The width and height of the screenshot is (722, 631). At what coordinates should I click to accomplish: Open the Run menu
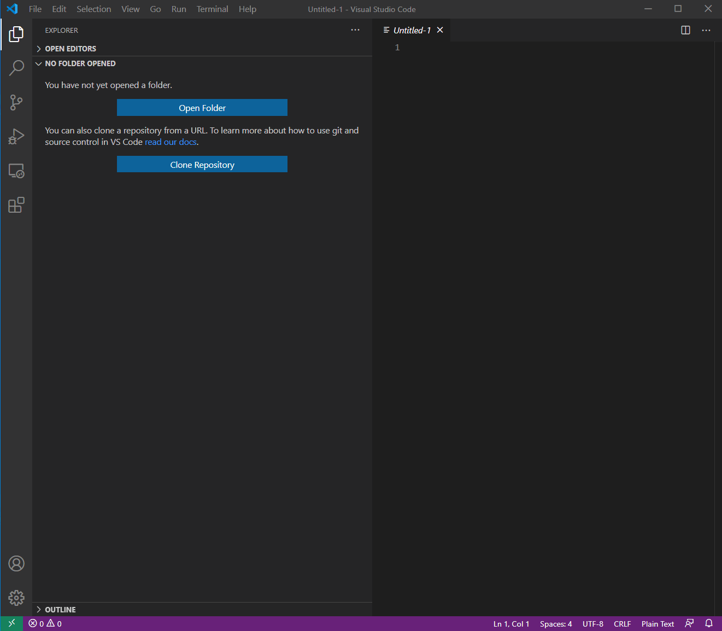(x=179, y=9)
